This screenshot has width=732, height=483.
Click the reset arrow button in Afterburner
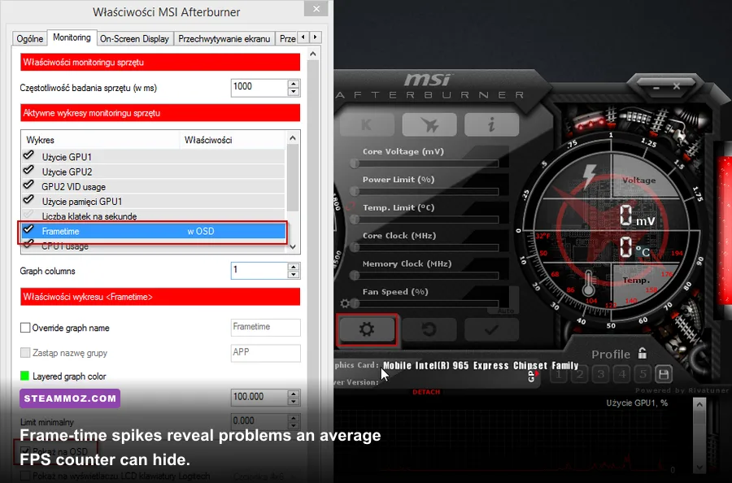(x=429, y=329)
